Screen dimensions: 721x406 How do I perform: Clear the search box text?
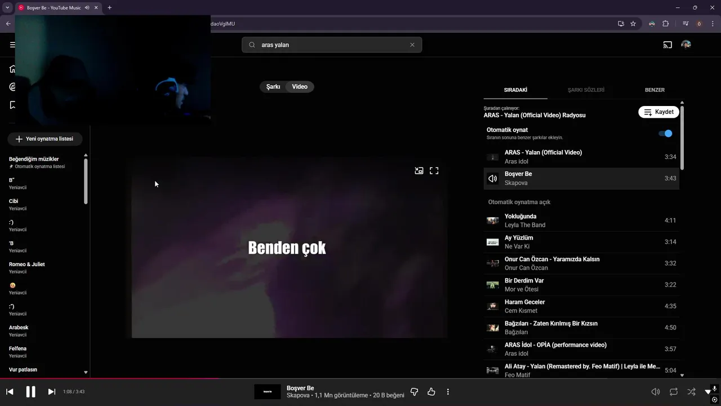point(412,45)
